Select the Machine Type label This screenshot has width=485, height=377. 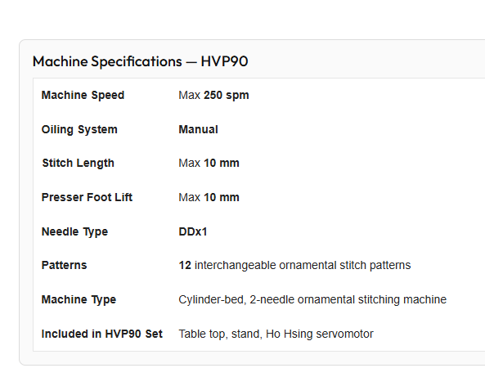[79, 299]
